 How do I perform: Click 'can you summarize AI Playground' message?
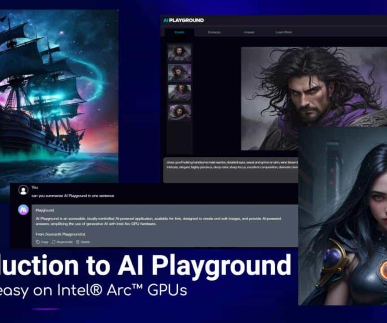click(73, 196)
